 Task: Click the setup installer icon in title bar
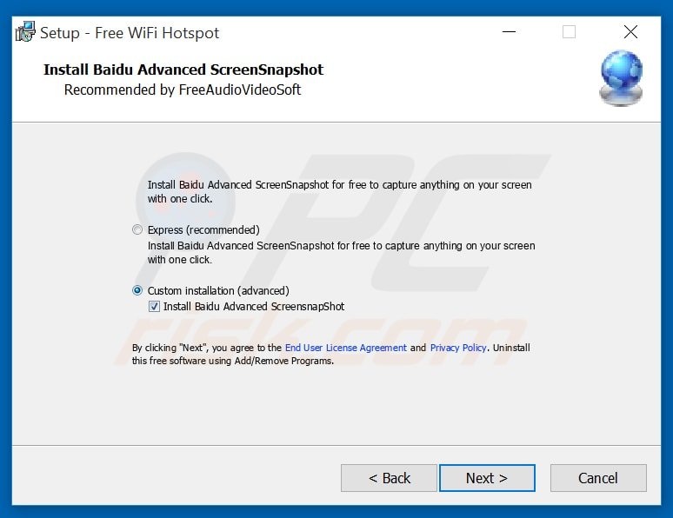[25, 32]
